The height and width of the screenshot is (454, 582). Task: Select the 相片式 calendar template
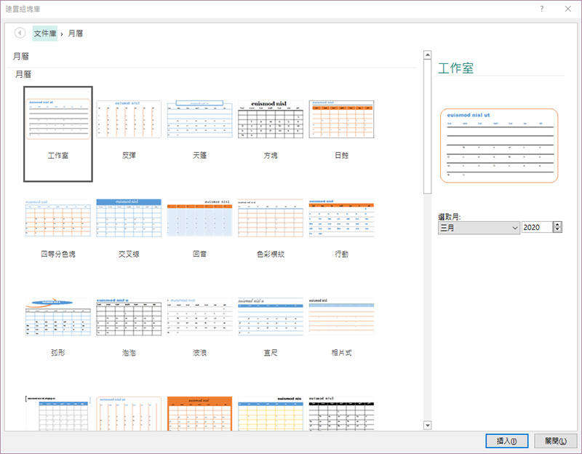pyautogui.click(x=341, y=316)
